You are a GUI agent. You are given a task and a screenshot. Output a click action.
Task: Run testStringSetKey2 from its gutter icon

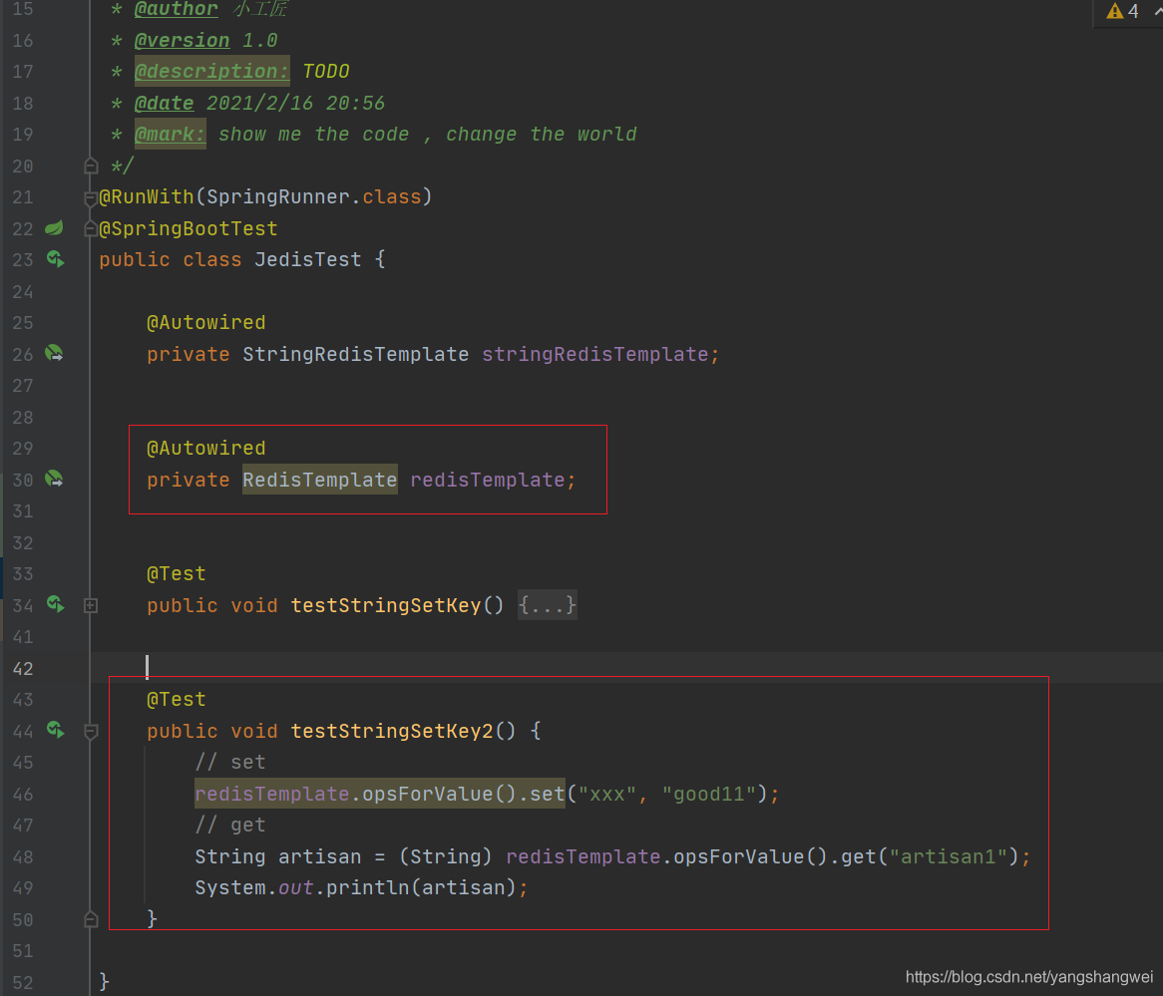(56, 731)
